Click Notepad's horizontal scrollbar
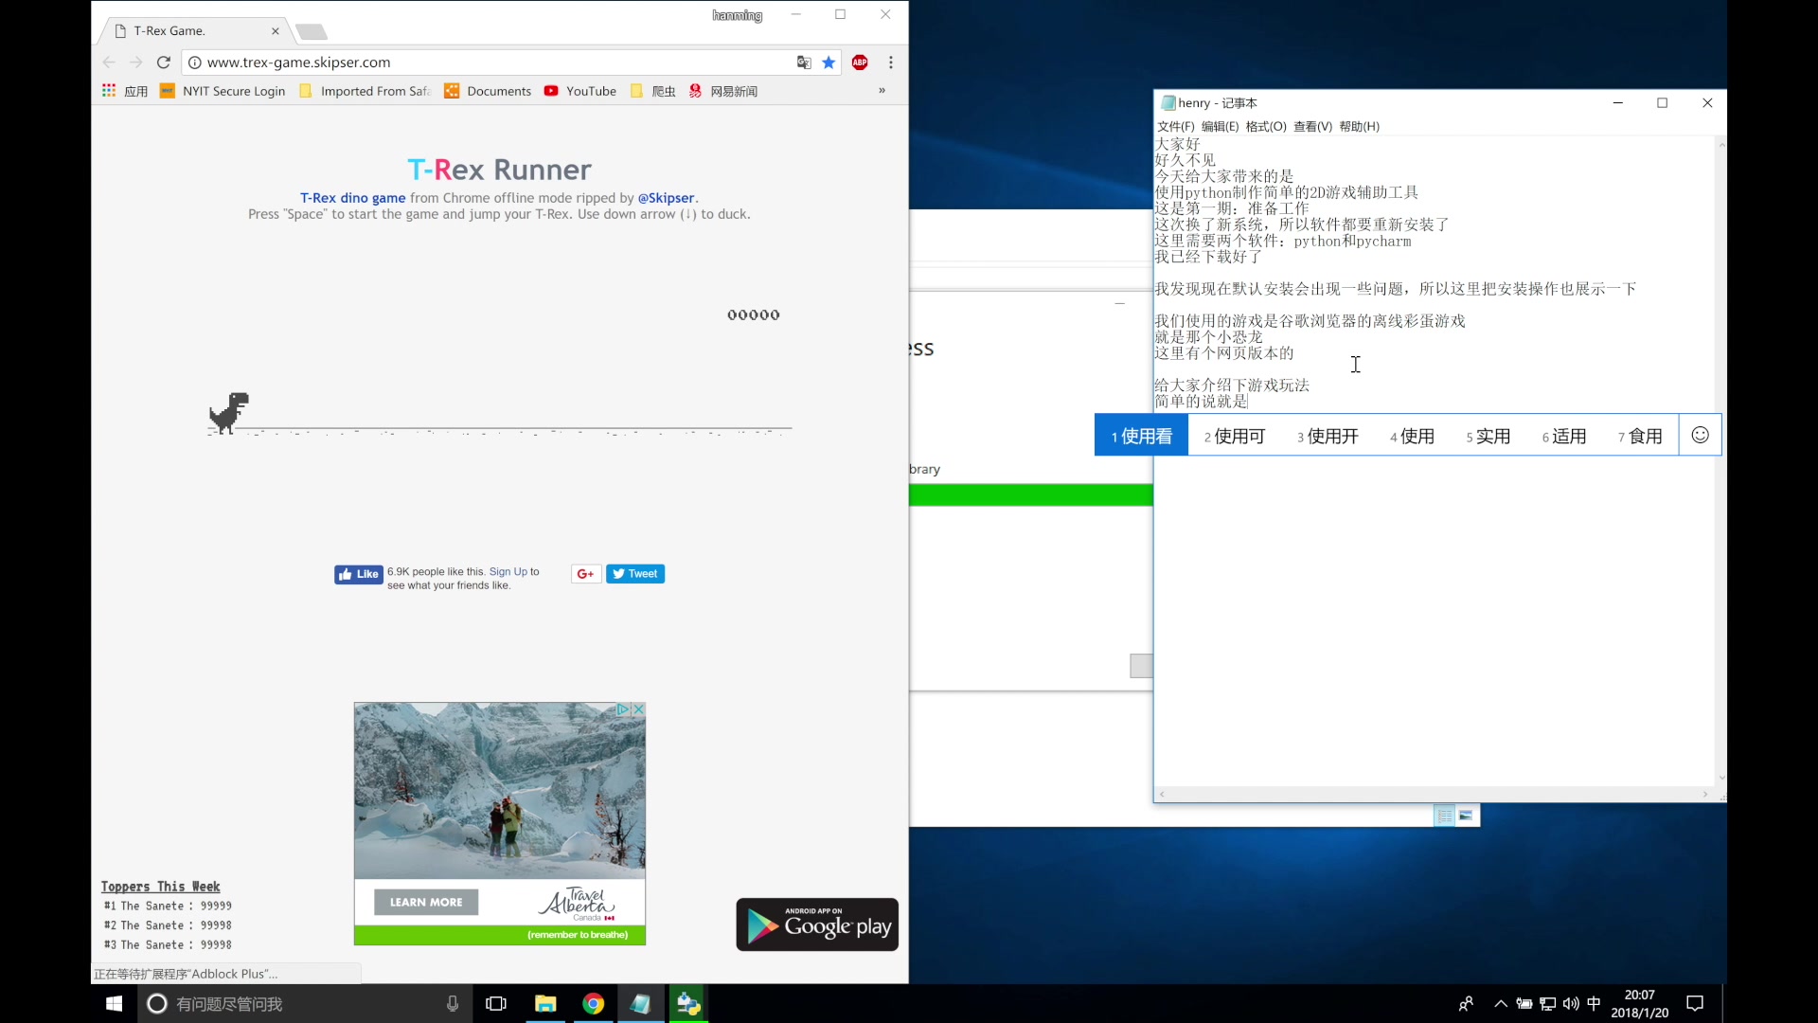Screen dimensions: 1818x1023 coord(1434,794)
